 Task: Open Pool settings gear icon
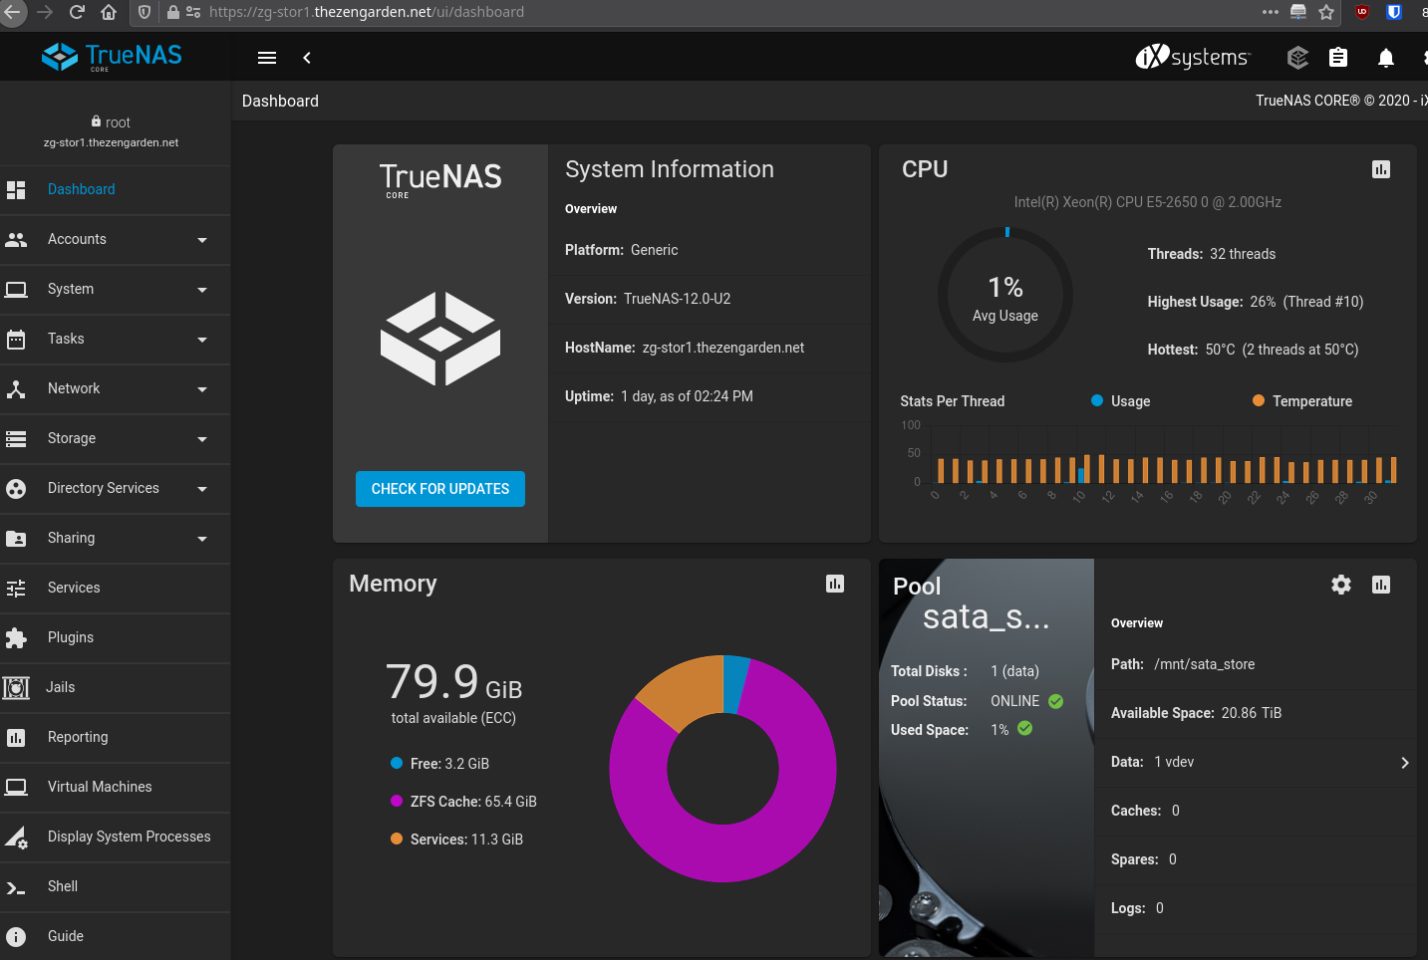point(1341,585)
